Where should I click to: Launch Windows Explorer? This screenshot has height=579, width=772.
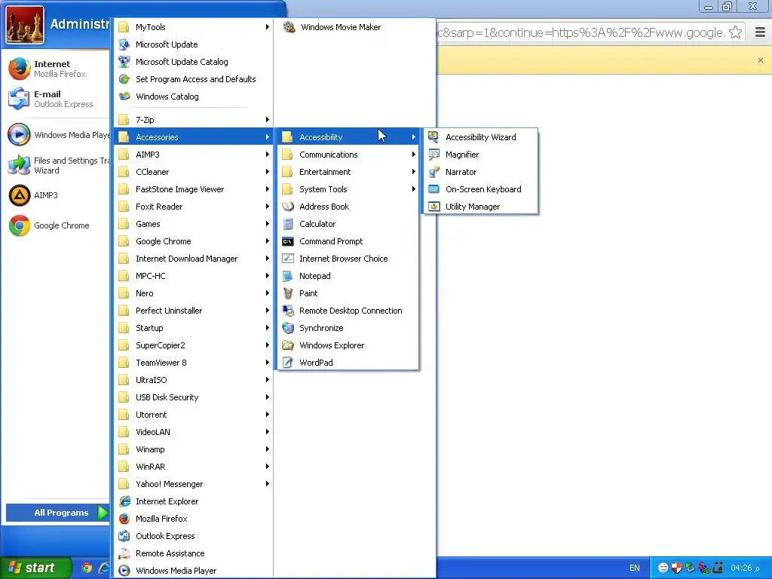348,345
